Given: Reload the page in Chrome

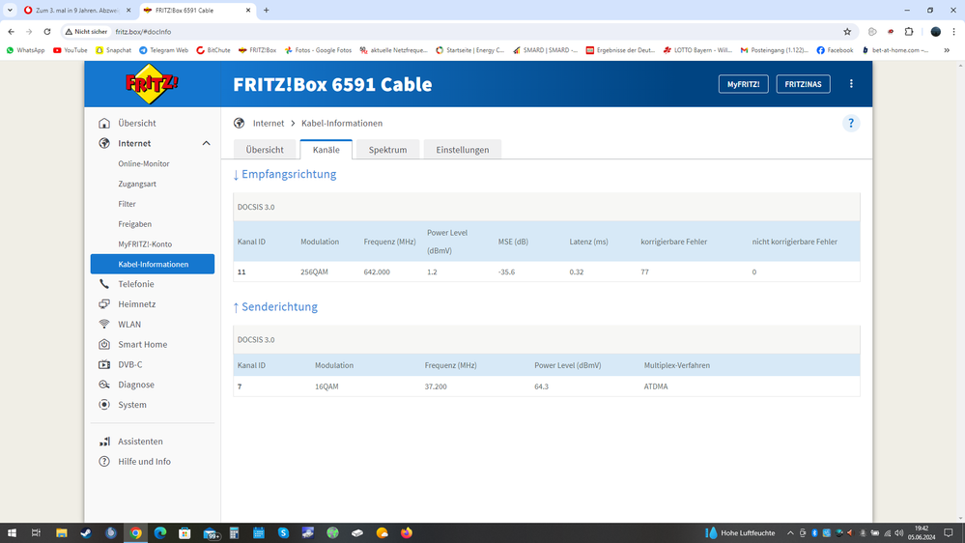Looking at the screenshot, I should point(46,31).
